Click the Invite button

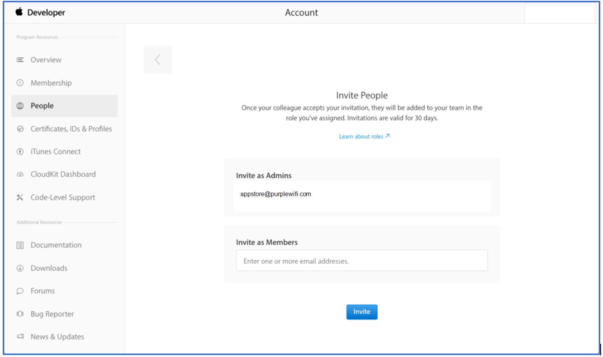click(x=361, y=312)
